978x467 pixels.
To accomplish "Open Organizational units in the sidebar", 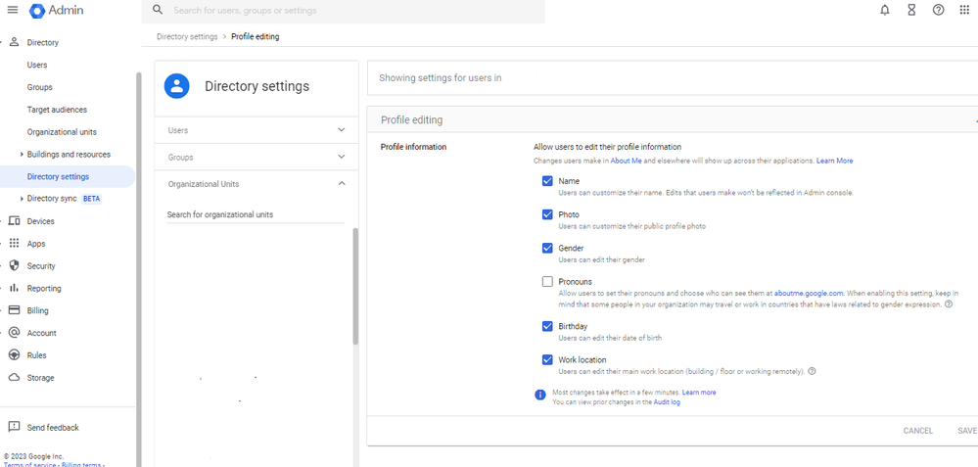I will coord(62,132).
